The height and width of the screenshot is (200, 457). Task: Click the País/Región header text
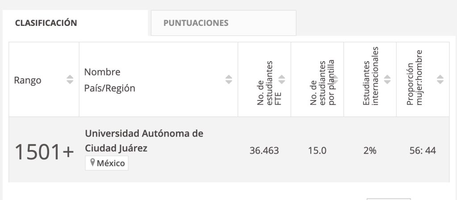(x=110, y=88)
